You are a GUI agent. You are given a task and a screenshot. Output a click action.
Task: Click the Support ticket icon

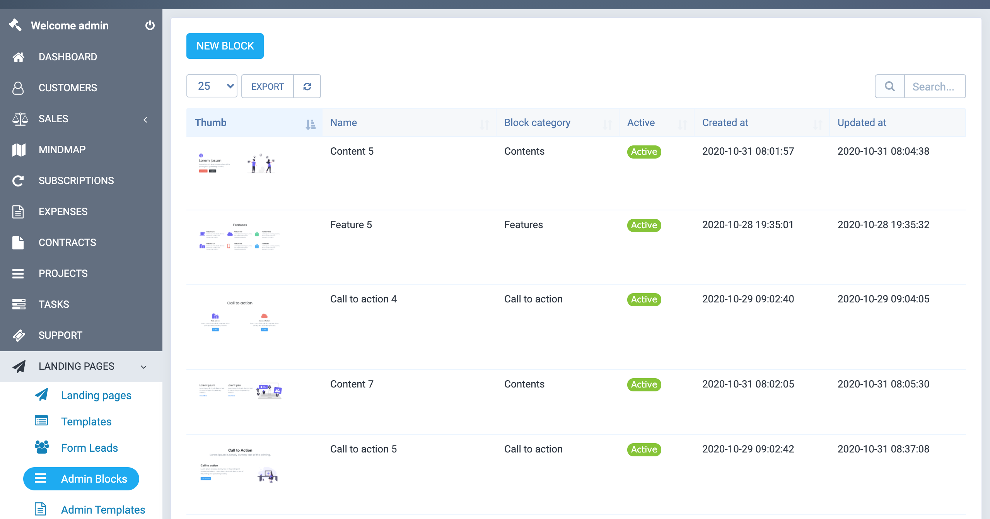pyautogui.click(x=18, y=335)
